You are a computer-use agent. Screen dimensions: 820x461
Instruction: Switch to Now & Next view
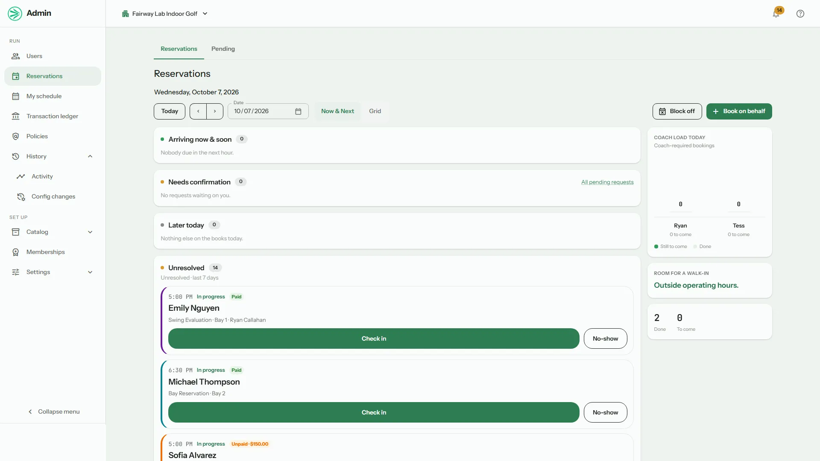[x=337, y=111]
